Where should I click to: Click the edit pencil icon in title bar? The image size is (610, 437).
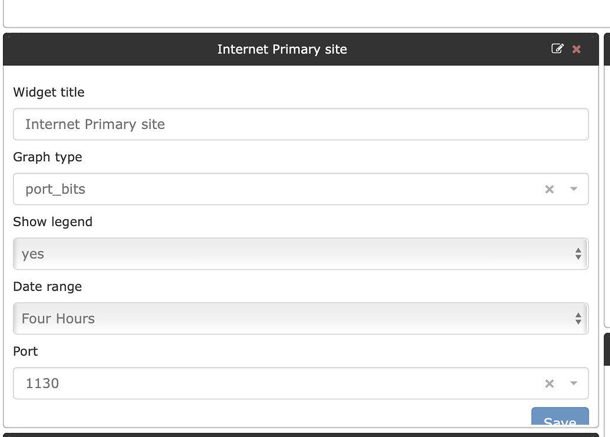(x=558, y=49)
